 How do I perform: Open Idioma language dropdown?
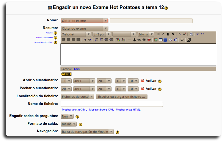pyautogui.click(x=146, y=34)
